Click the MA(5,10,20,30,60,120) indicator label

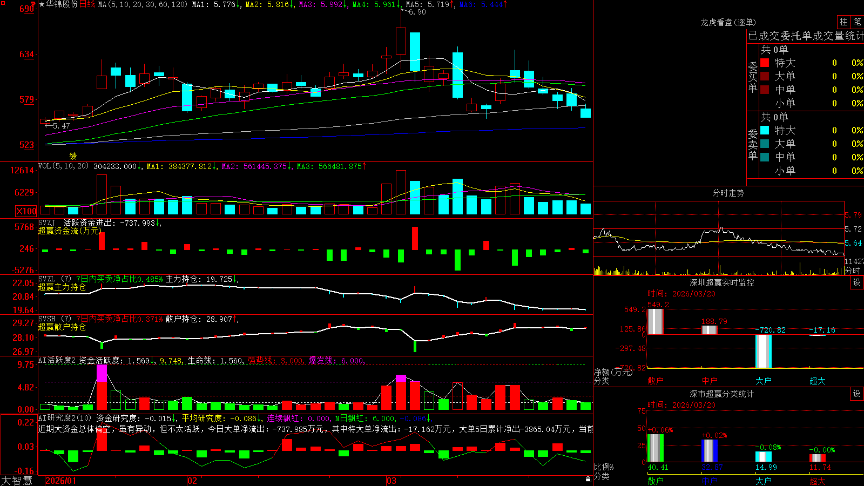click(143, 4)
